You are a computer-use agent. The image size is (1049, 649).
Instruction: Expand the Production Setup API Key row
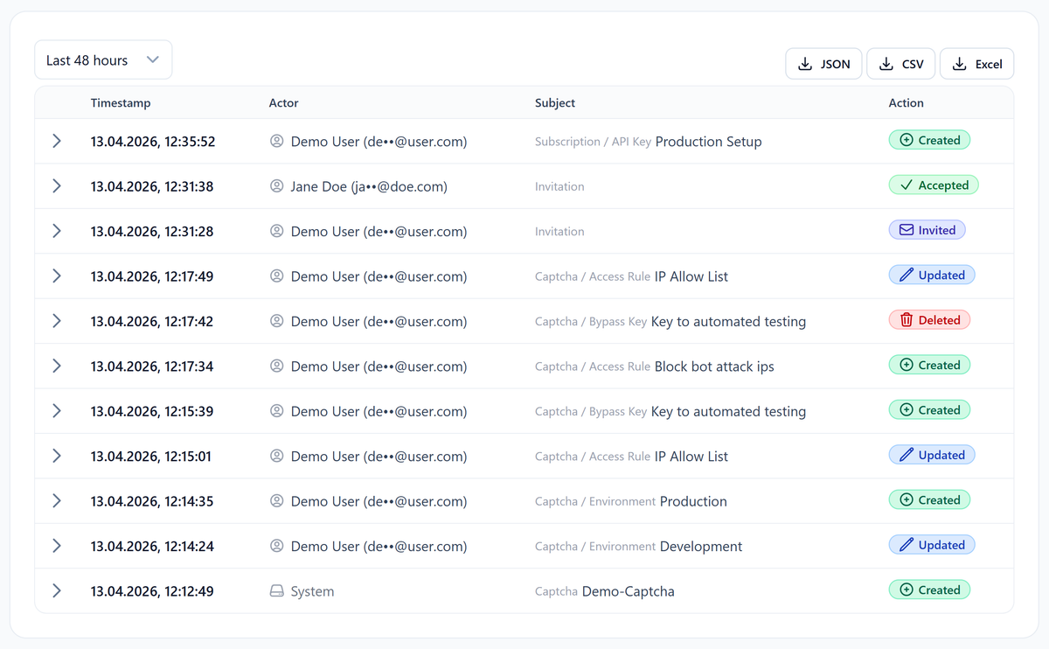tap(57, 140)
